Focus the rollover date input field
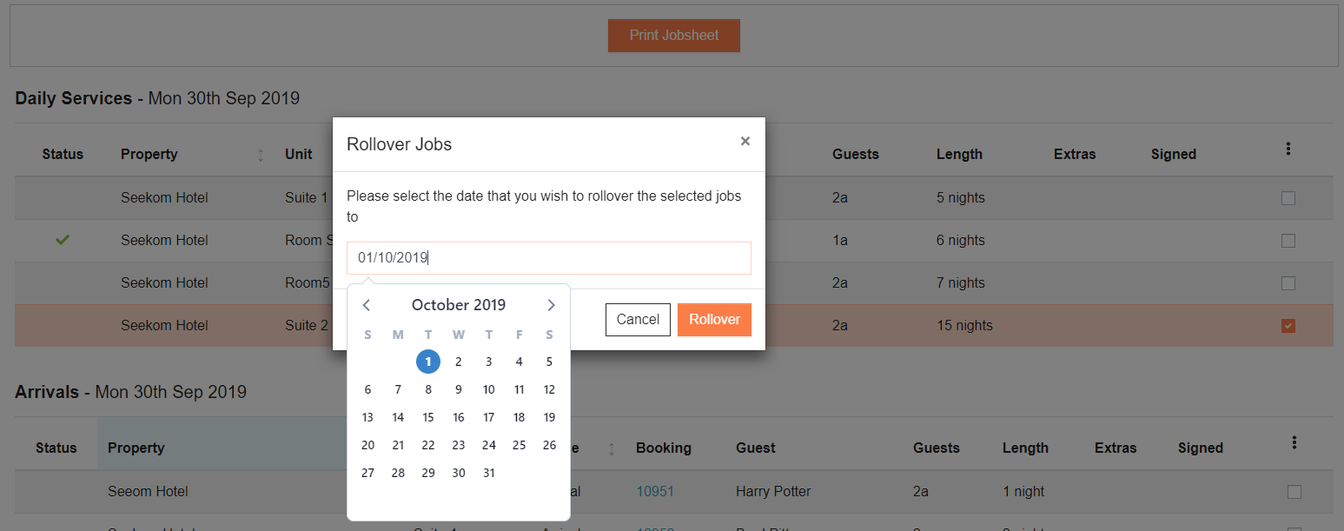The image size is (1344, 531). click(x=549, y=258)
